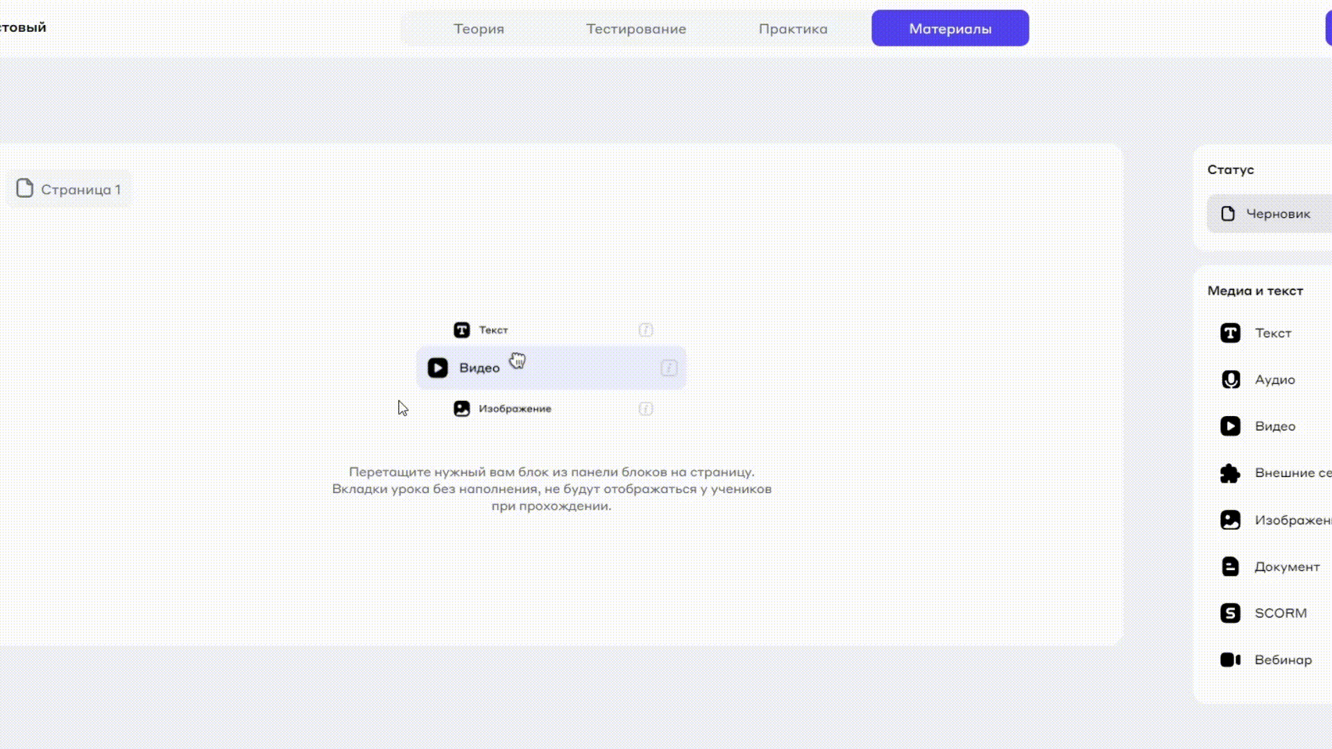1332x749 pixels.
Task: Click the Video play icon in sidebar
Action: pyautogui.click(x=1230, y=427)
